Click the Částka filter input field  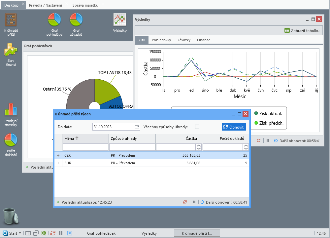176,147
